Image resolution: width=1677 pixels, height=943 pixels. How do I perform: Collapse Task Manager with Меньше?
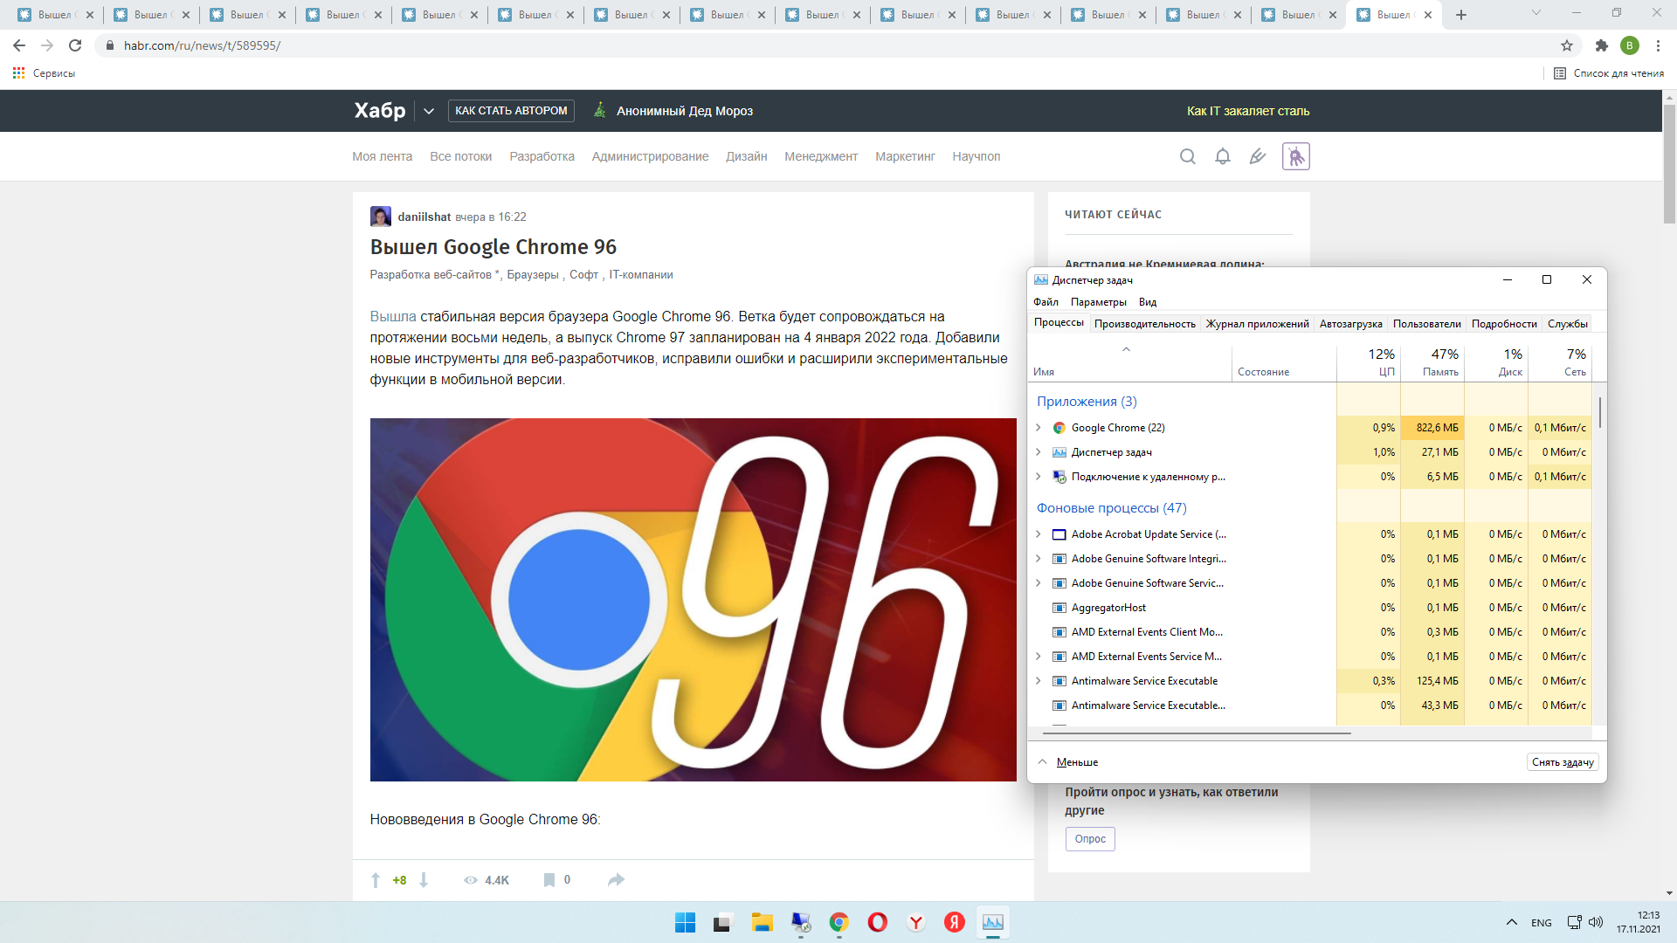[x=1076, y=762]
